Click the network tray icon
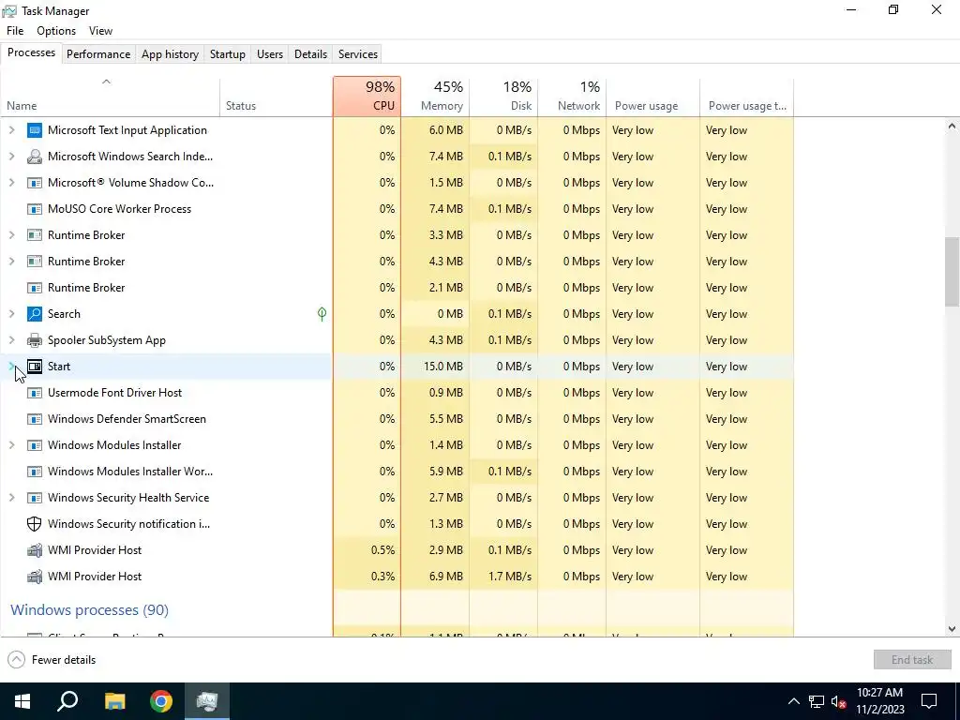 817,701
